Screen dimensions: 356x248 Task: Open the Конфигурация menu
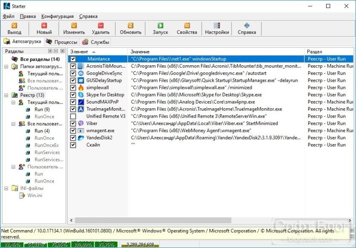[x=58, y=16]
